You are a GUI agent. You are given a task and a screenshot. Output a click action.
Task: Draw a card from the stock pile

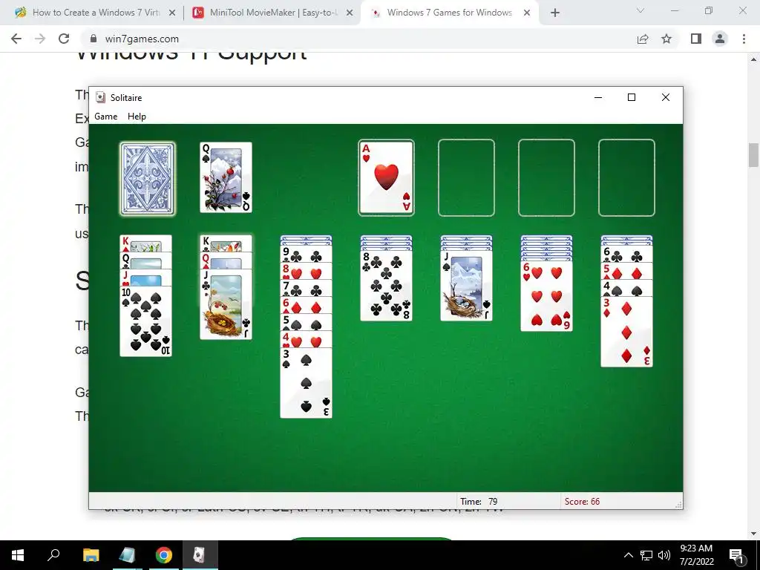click(148, 178)
